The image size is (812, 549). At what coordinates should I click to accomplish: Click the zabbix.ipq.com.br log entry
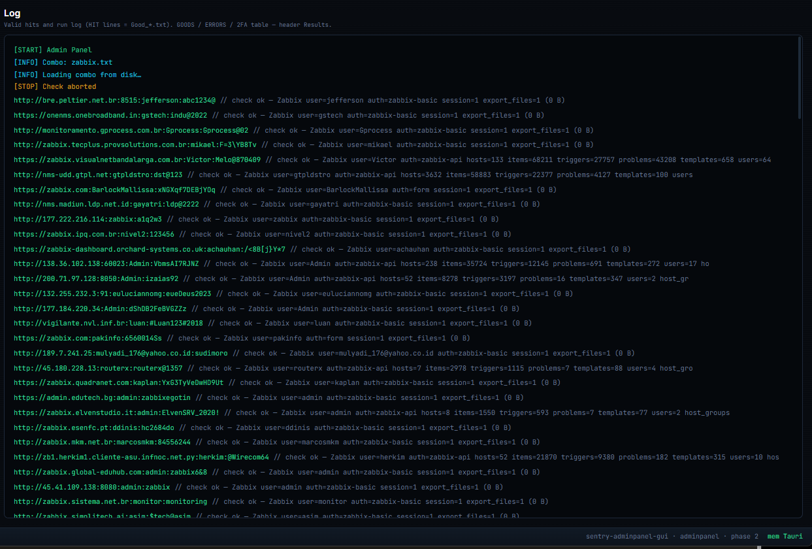click(263, 234)
